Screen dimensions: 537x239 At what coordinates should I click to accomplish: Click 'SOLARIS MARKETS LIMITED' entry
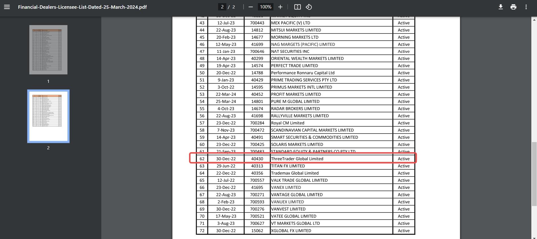297,144
